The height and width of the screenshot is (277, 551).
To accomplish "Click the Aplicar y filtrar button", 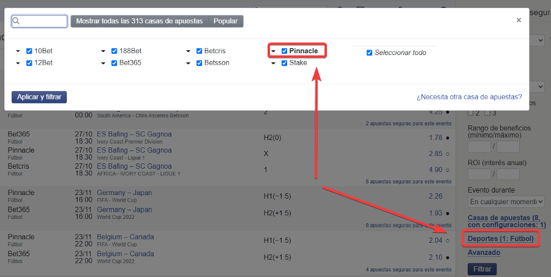I will tap(39, 97).
